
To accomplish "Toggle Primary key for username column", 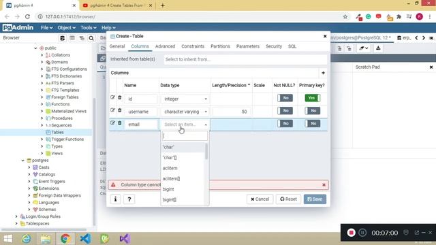I will click(313, 110).
